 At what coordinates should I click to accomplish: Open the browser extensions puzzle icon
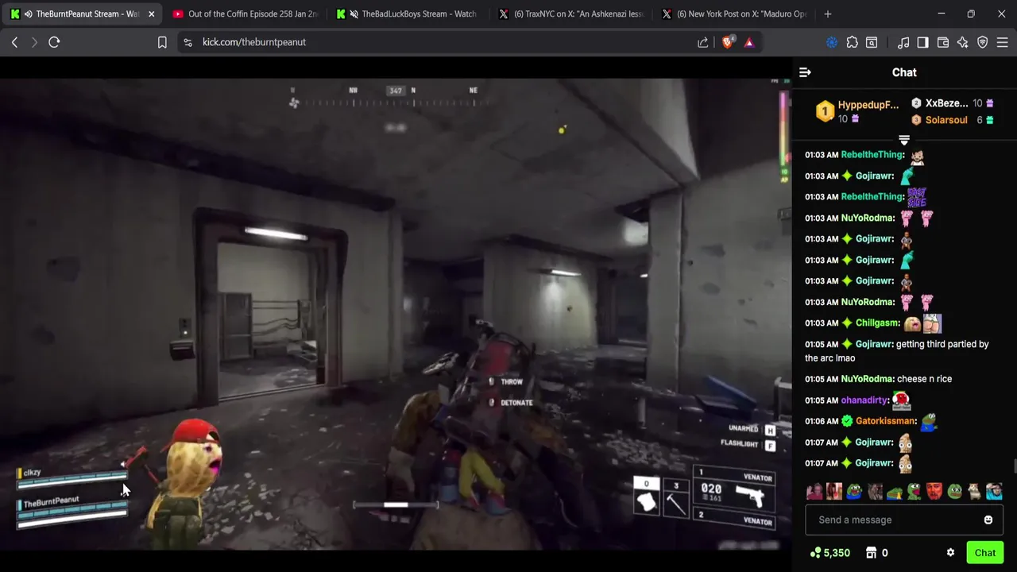[x=852, y=42]
